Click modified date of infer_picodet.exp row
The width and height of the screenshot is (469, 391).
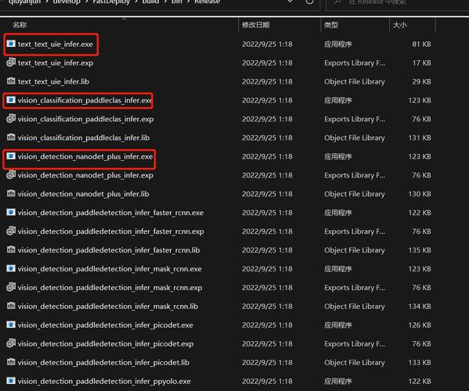(267, 344)
